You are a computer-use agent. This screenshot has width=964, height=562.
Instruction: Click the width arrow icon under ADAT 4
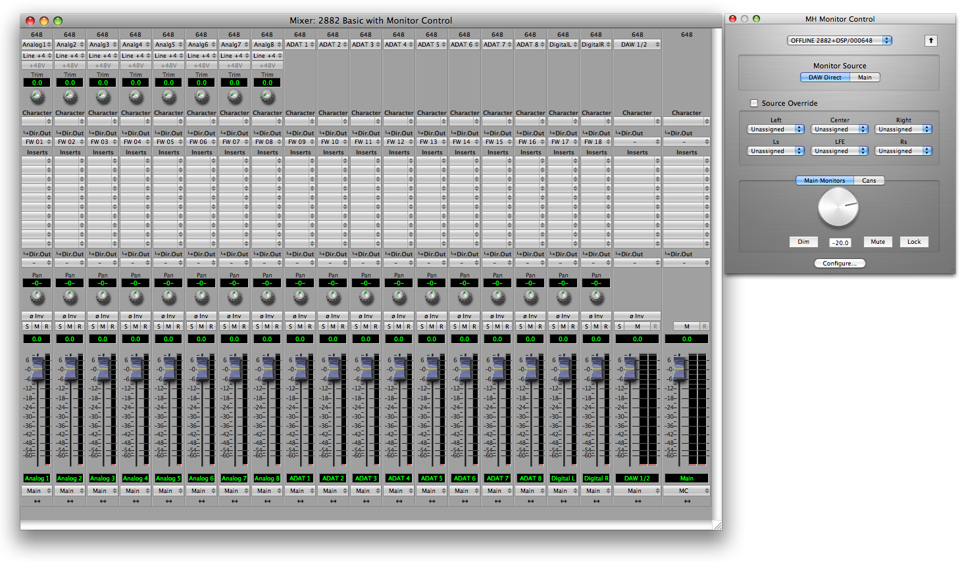399,501
